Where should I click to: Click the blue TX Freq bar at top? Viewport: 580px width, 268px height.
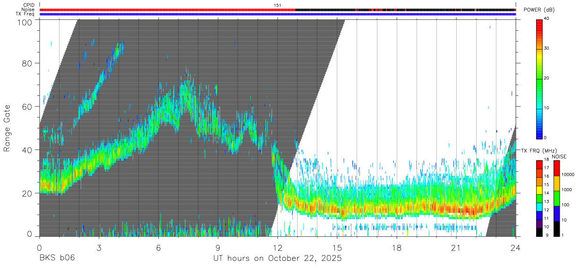pos(278,14)
